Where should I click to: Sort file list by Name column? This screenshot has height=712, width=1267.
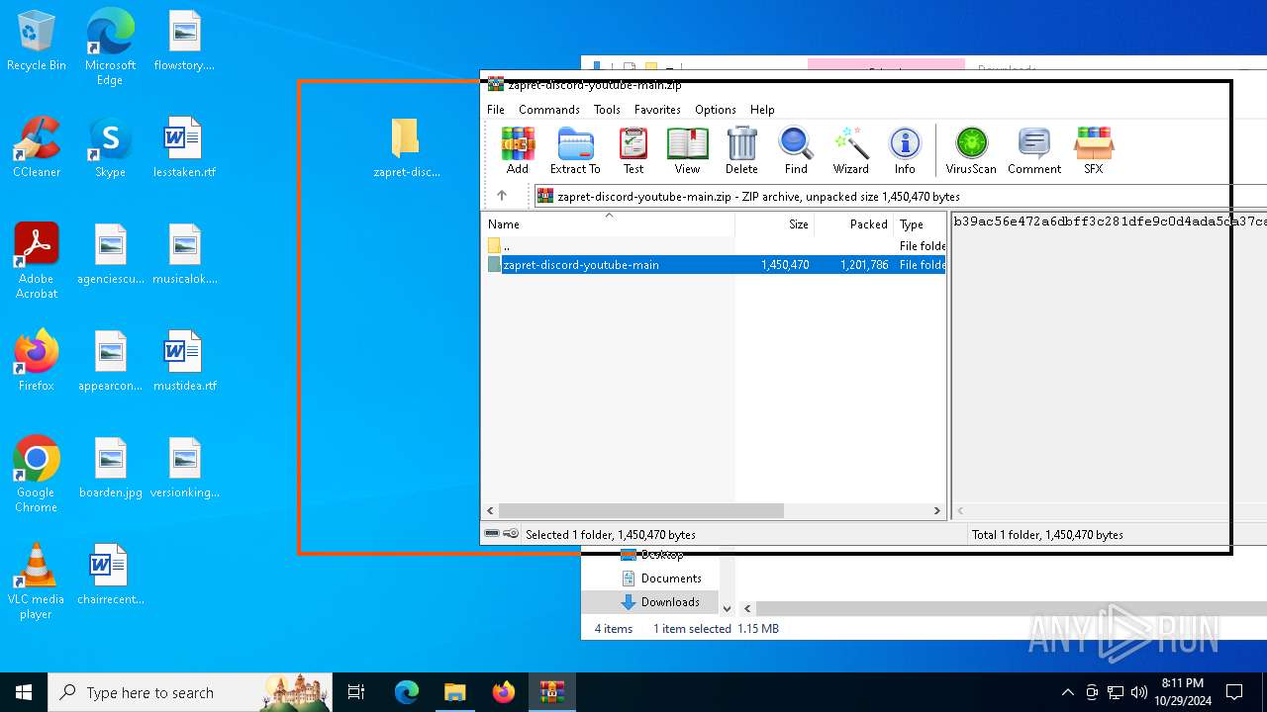click(609, 224)
